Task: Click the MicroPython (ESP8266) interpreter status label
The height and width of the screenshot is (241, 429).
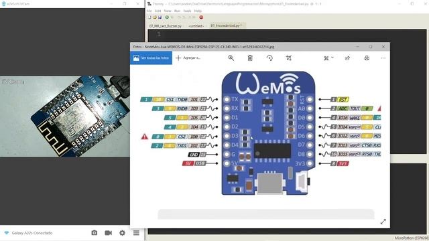Action: pyautogui.click(x=412, y=238)
